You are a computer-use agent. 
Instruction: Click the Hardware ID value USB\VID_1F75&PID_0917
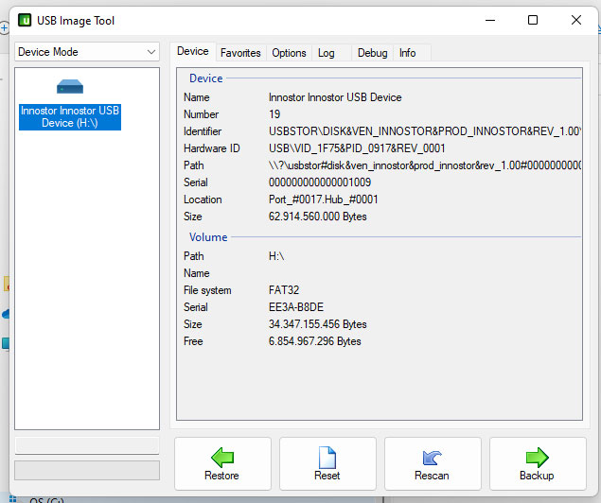click(357, 148)
